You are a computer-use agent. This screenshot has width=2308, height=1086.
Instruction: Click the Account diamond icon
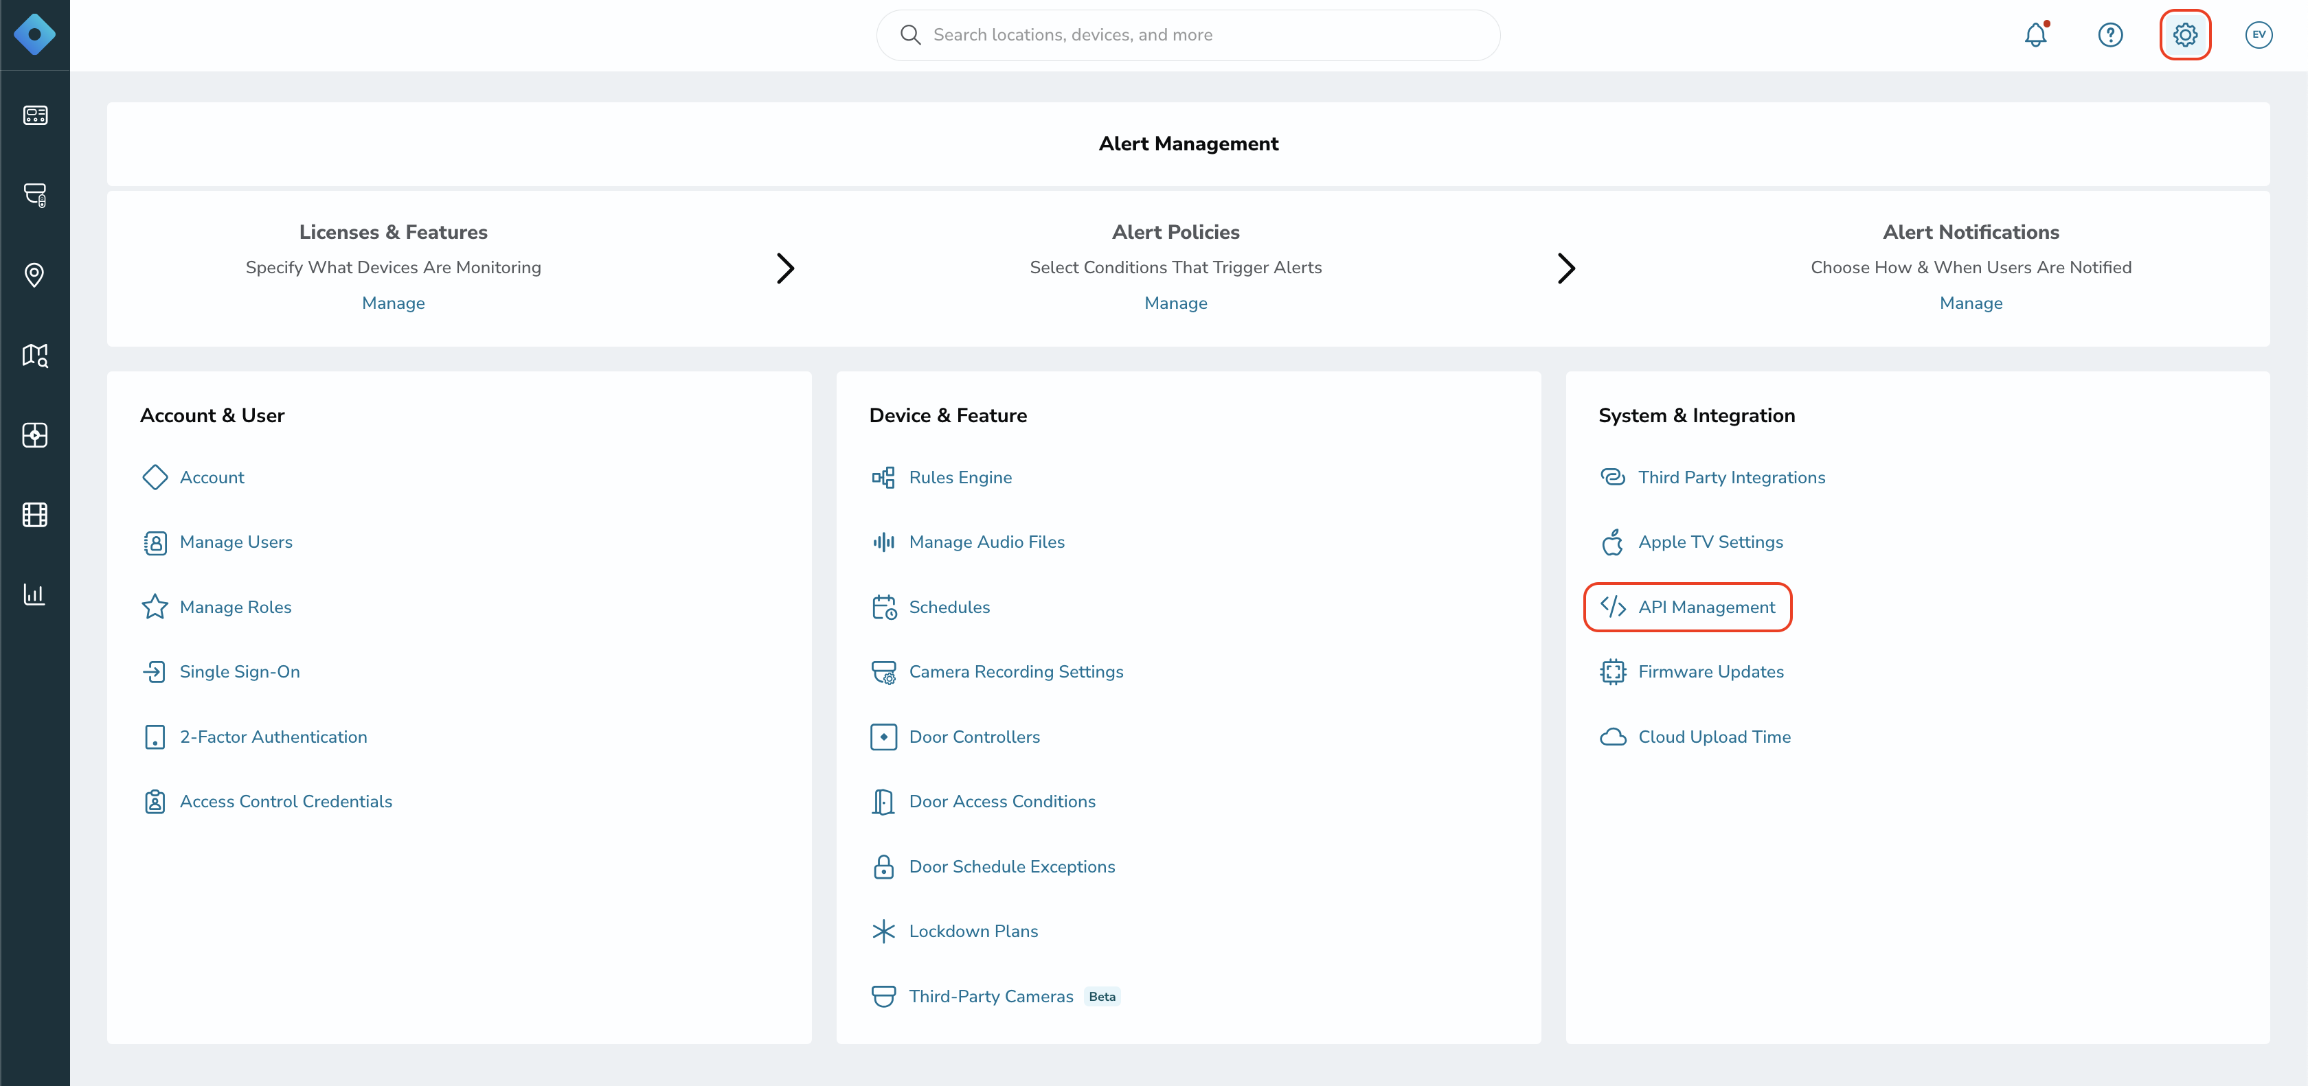(x=155, y=477)
